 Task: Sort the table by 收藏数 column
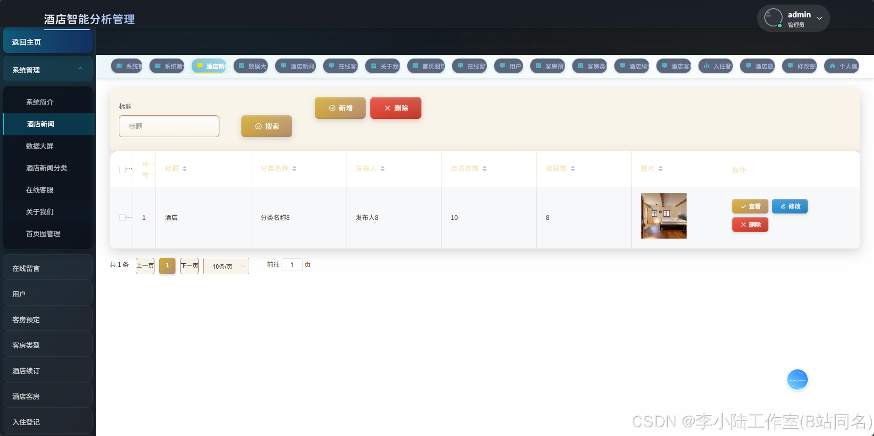coord(573,169)
